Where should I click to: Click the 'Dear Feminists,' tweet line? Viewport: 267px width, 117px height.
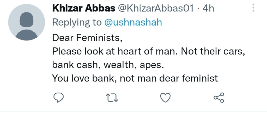pyautogui.click(x=87, y=38)
